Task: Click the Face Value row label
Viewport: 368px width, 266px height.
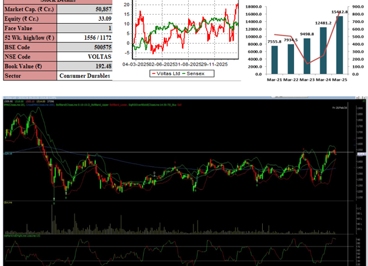Action: 30,28
